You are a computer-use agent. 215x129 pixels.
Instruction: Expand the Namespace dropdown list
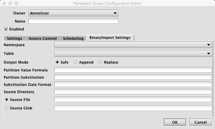click(x=133, y=45)
